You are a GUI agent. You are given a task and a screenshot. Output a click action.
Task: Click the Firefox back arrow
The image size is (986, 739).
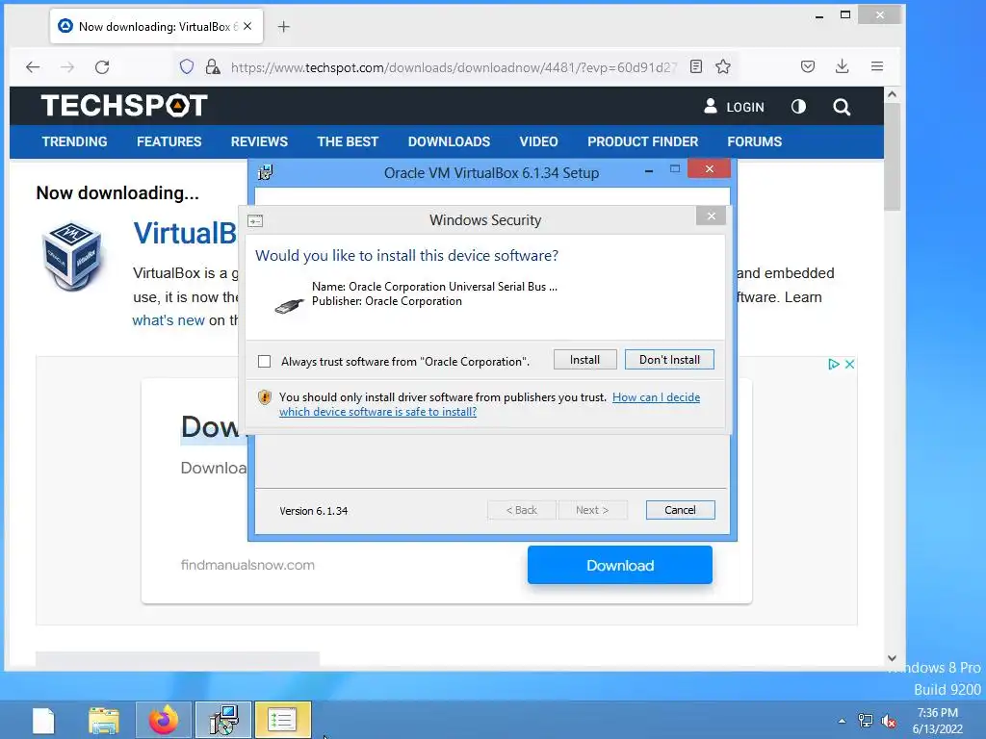point(33,66)
